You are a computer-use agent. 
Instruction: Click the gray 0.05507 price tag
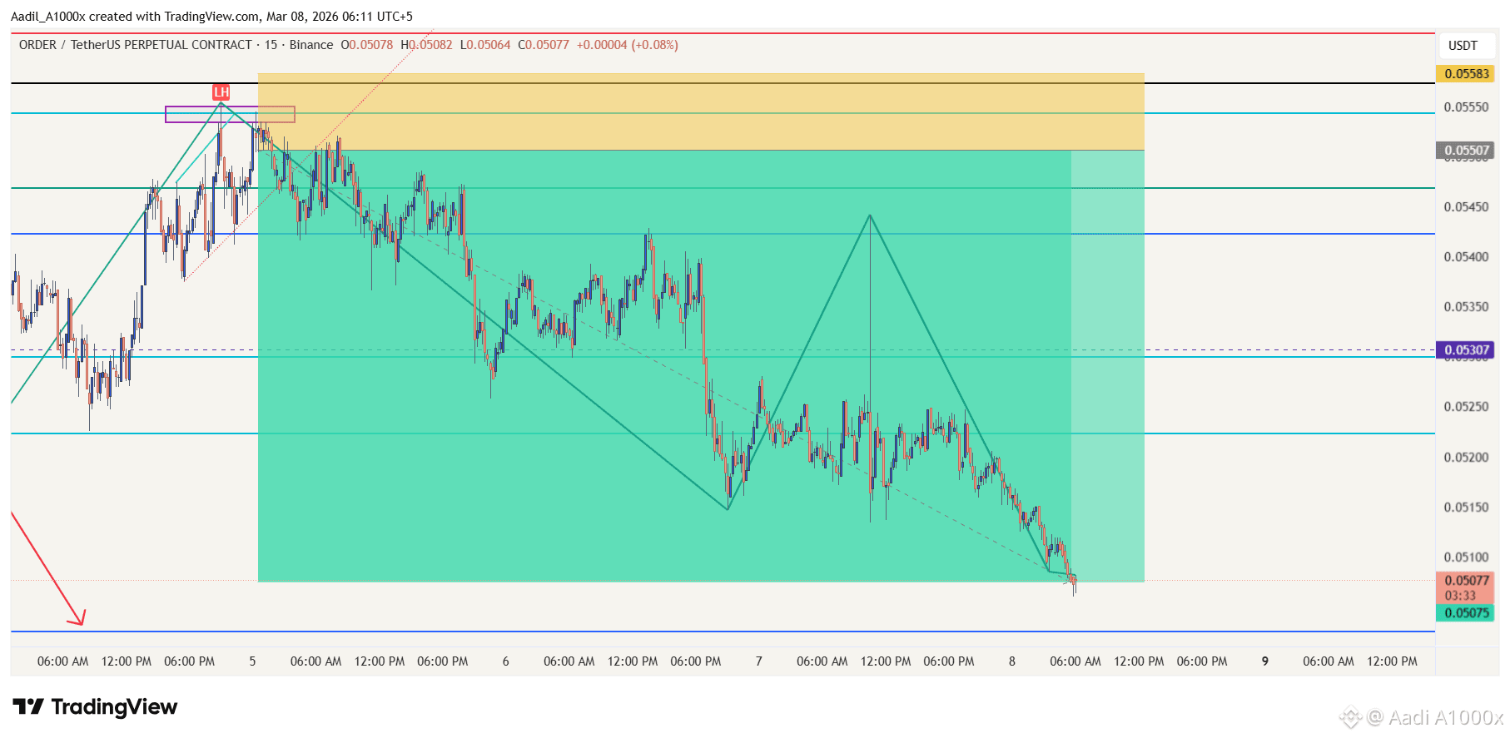tap(1466, 151)
